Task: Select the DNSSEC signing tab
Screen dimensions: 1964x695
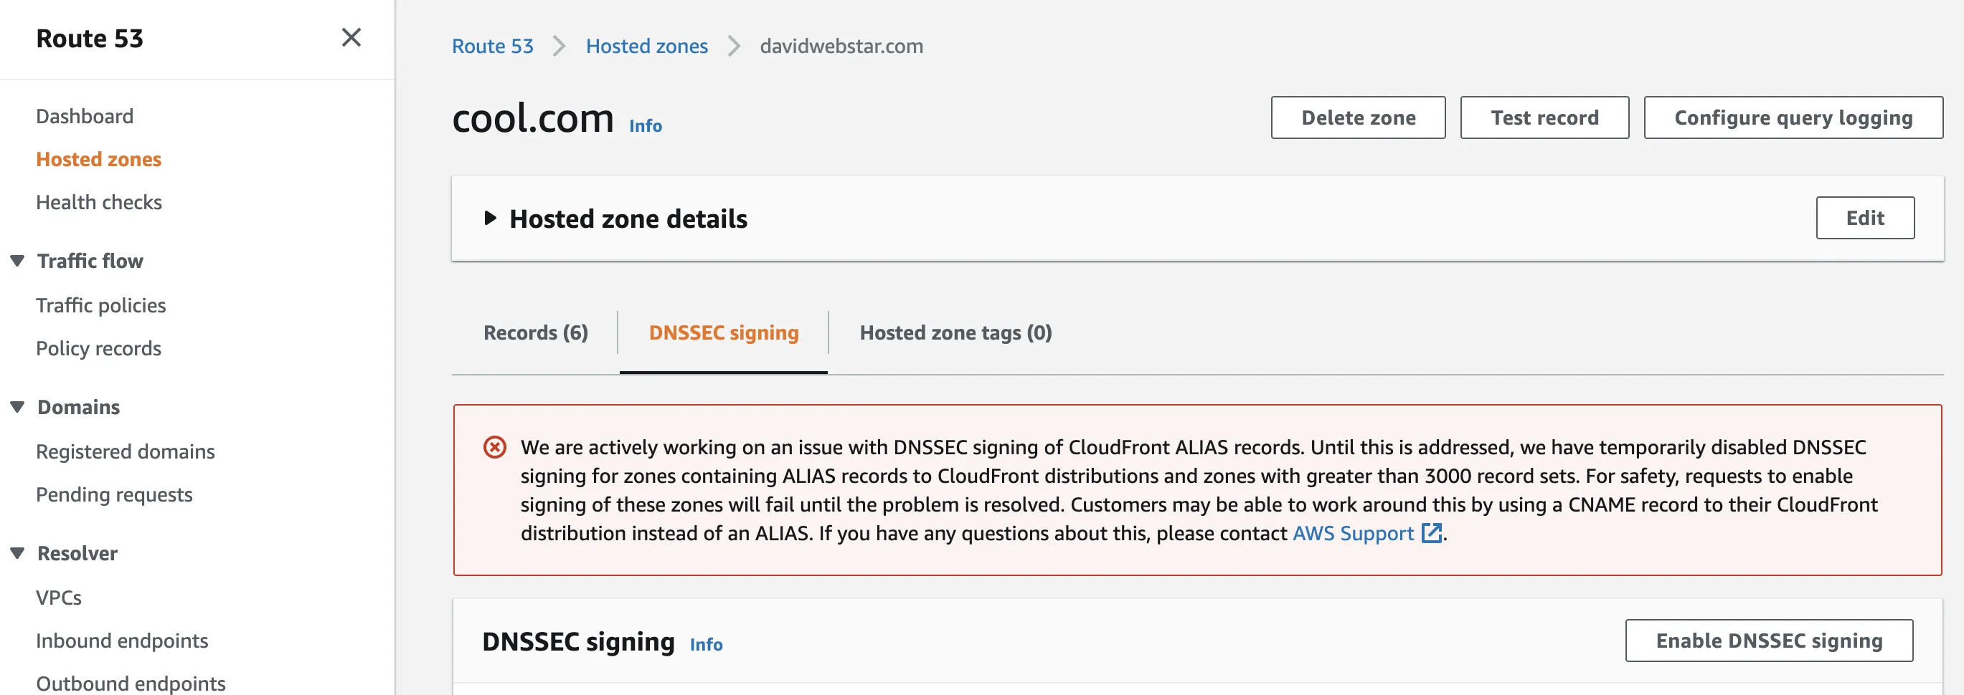Action: (723, 332)
